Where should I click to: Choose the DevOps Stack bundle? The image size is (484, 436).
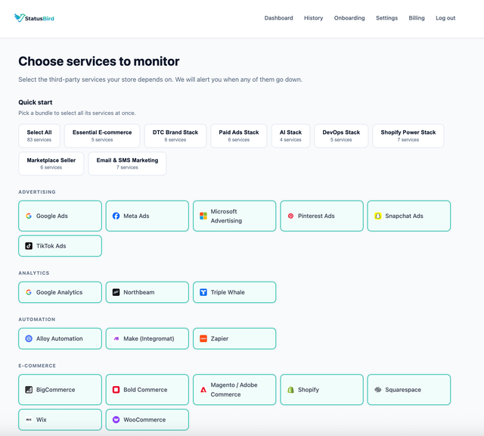(x=341, y=135)
